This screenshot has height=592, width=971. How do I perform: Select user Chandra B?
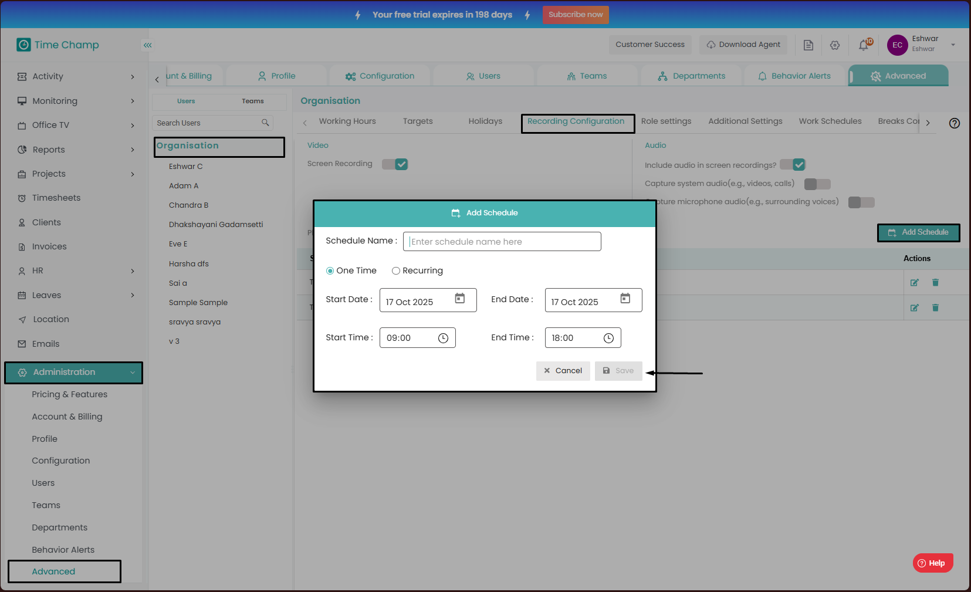tap(188, 205)
